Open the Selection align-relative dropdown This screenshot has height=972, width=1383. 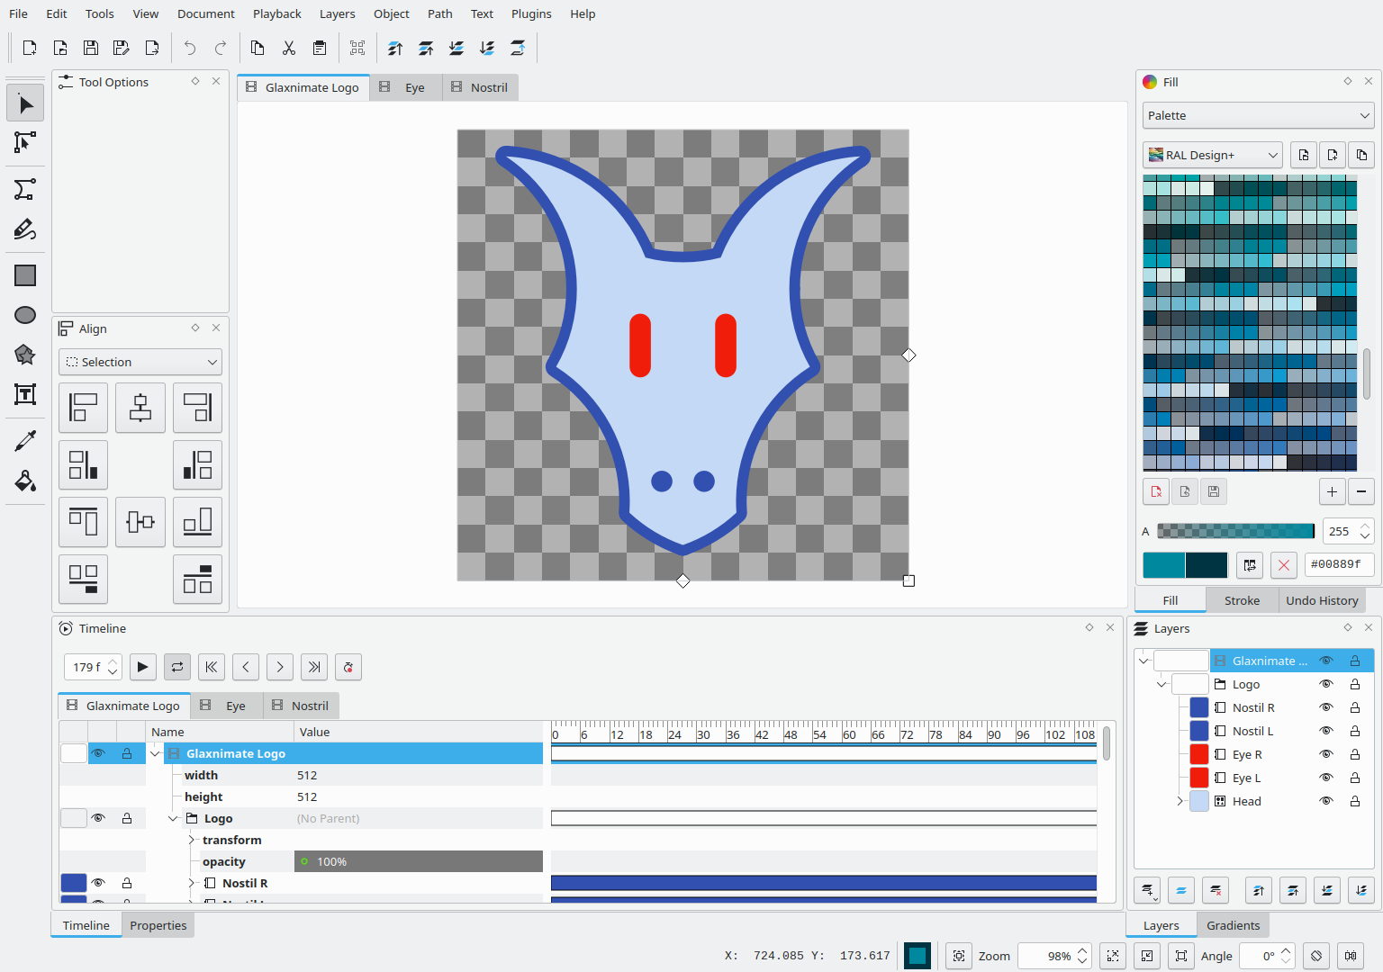[x=140, y=362]
